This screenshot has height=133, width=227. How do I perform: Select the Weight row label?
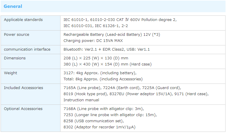[11, 73]
